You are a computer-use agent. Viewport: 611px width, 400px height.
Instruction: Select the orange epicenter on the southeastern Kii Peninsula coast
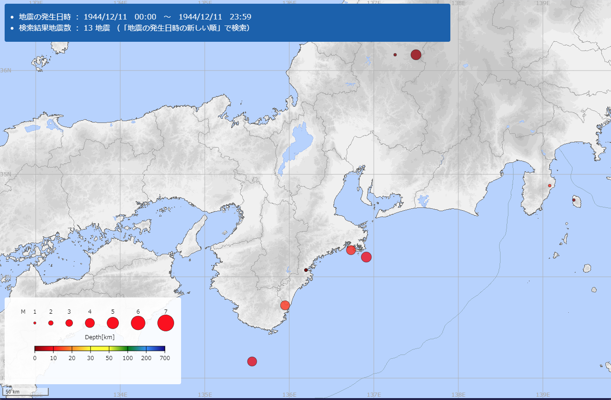pos(285,305)
